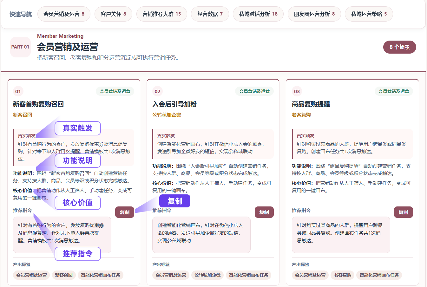Select prompt box text 针对购买过某商品的人群 in card 03

[341, 235]
